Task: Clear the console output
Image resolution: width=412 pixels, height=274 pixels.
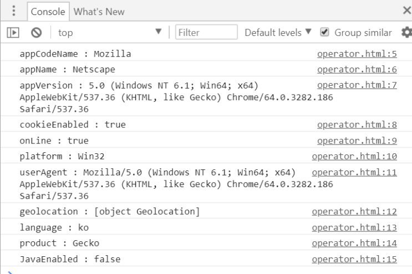Action: [x=33, y=33]
